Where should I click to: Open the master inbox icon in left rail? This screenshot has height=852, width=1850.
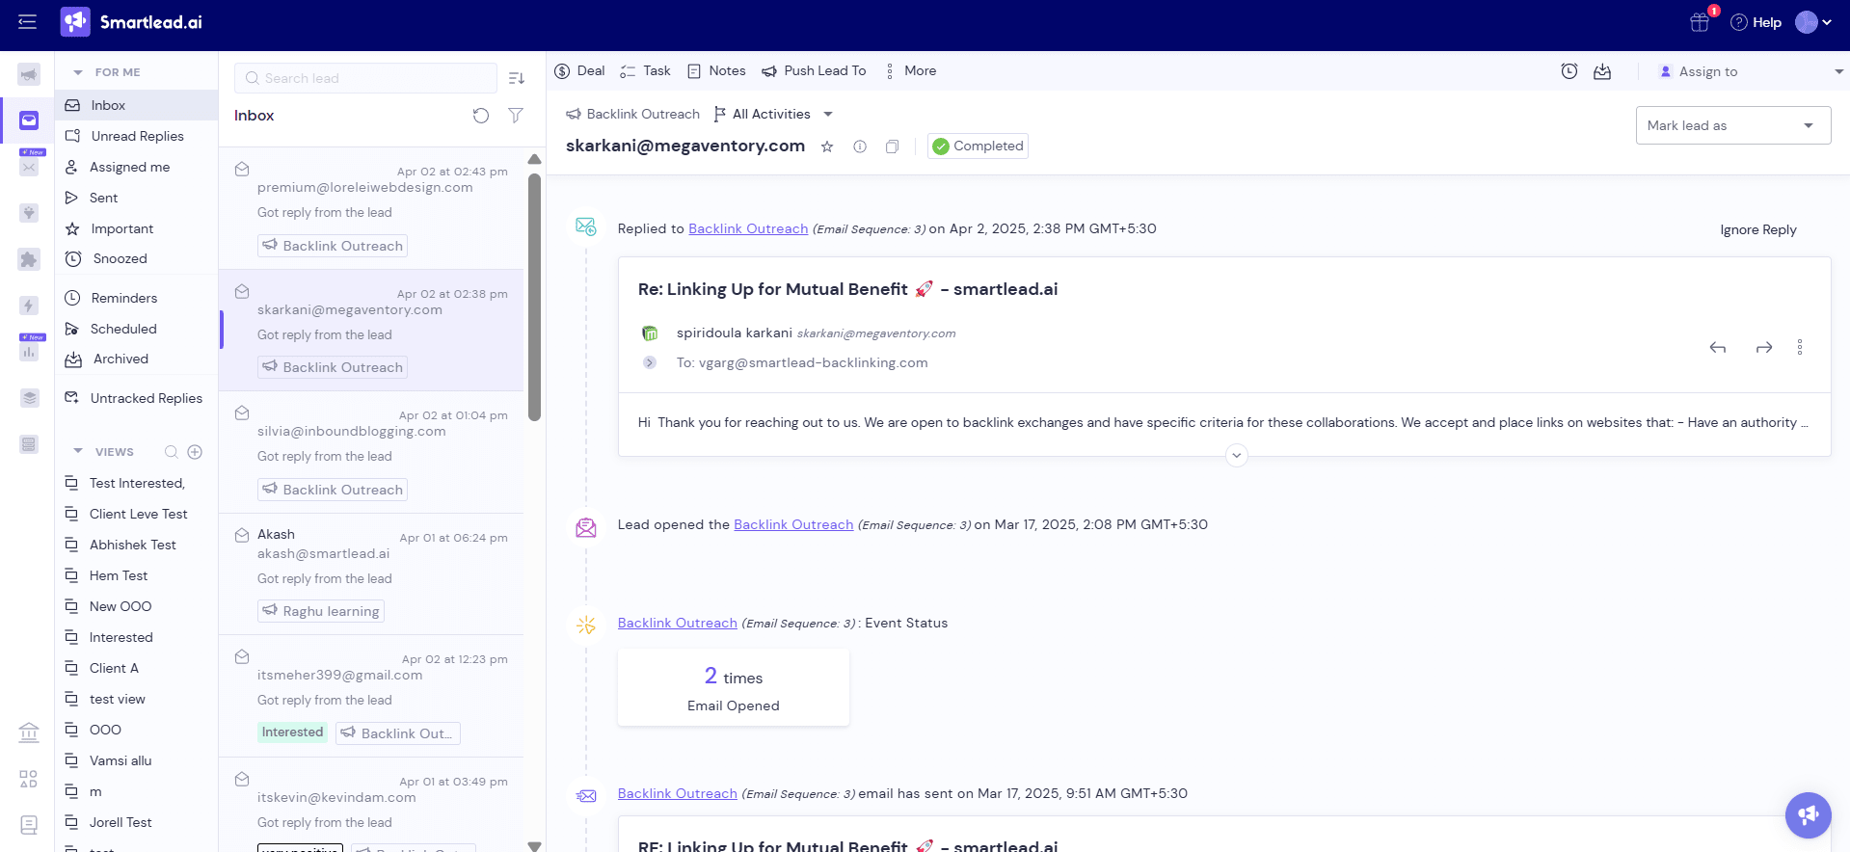[29, 120]
